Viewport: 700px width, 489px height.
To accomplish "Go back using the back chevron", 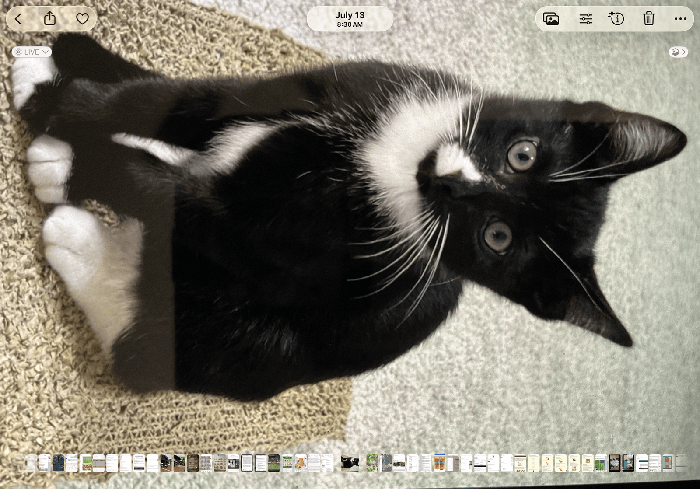I will click(18, 19).
